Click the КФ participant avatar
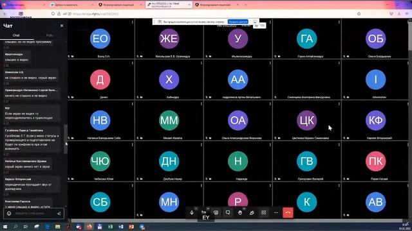 (375, 121)
